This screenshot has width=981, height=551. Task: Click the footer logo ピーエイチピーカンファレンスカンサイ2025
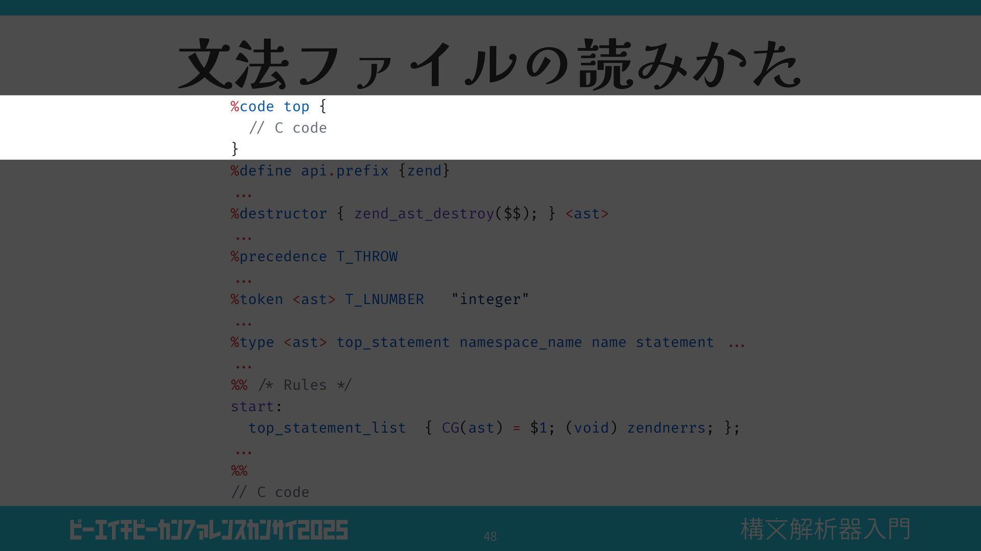point(208,530)
